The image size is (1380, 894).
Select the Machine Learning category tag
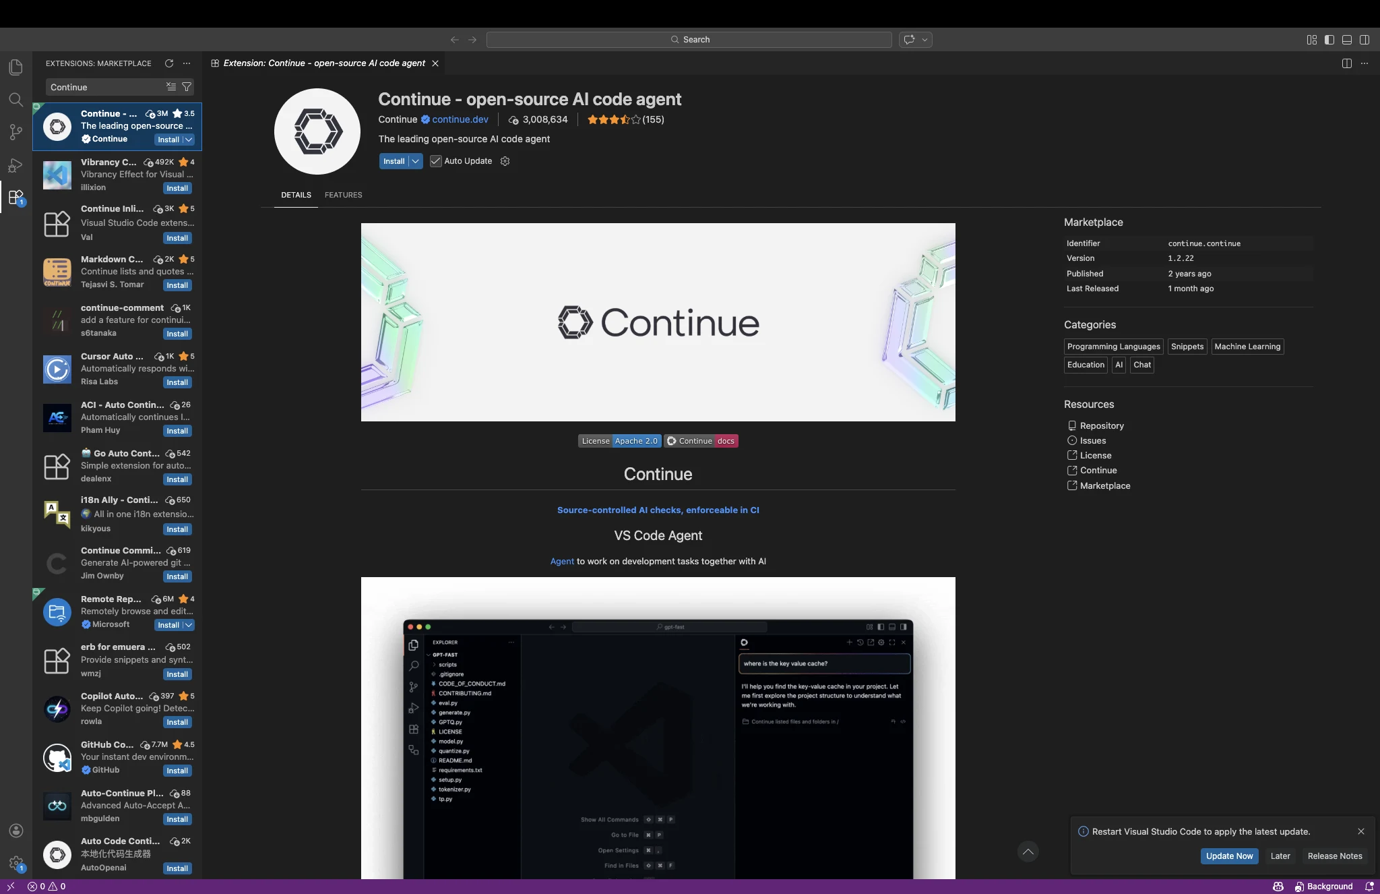(x=1247, y=347)
